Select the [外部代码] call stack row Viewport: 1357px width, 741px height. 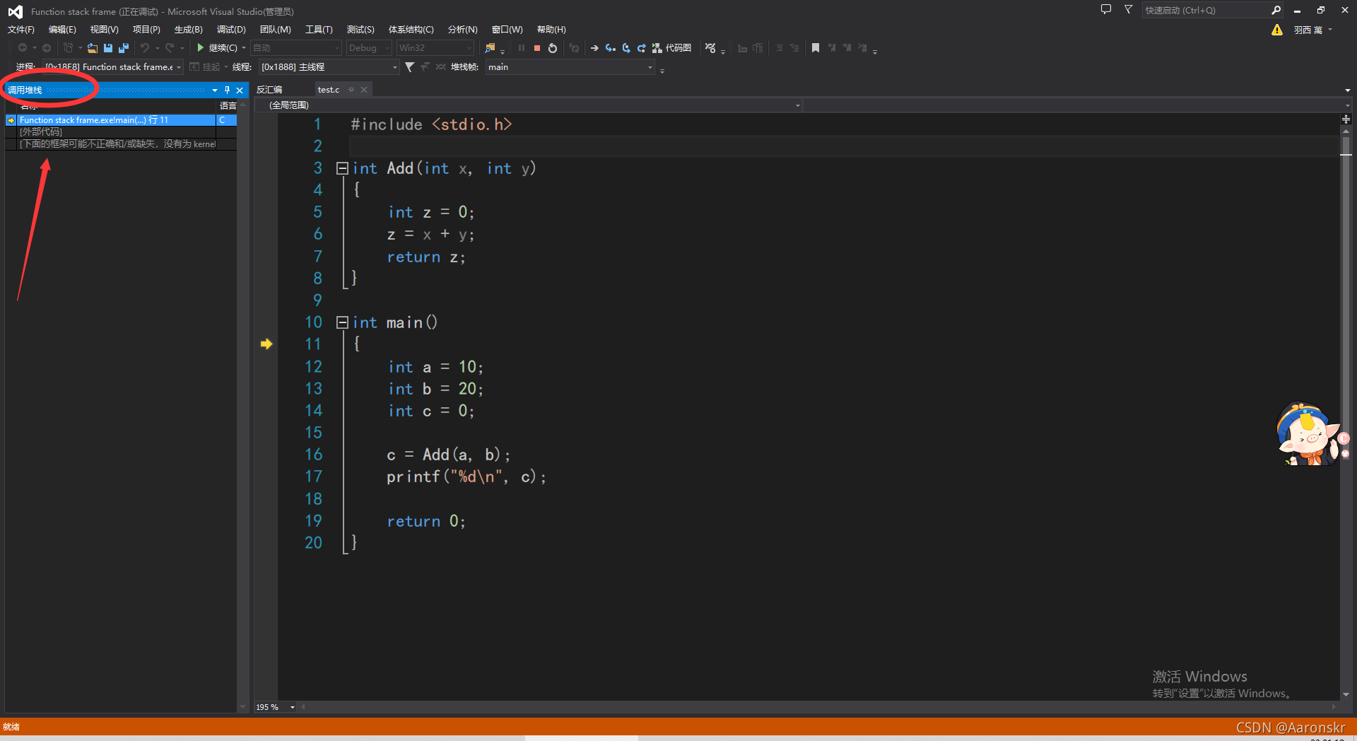(x=121, y=132)
